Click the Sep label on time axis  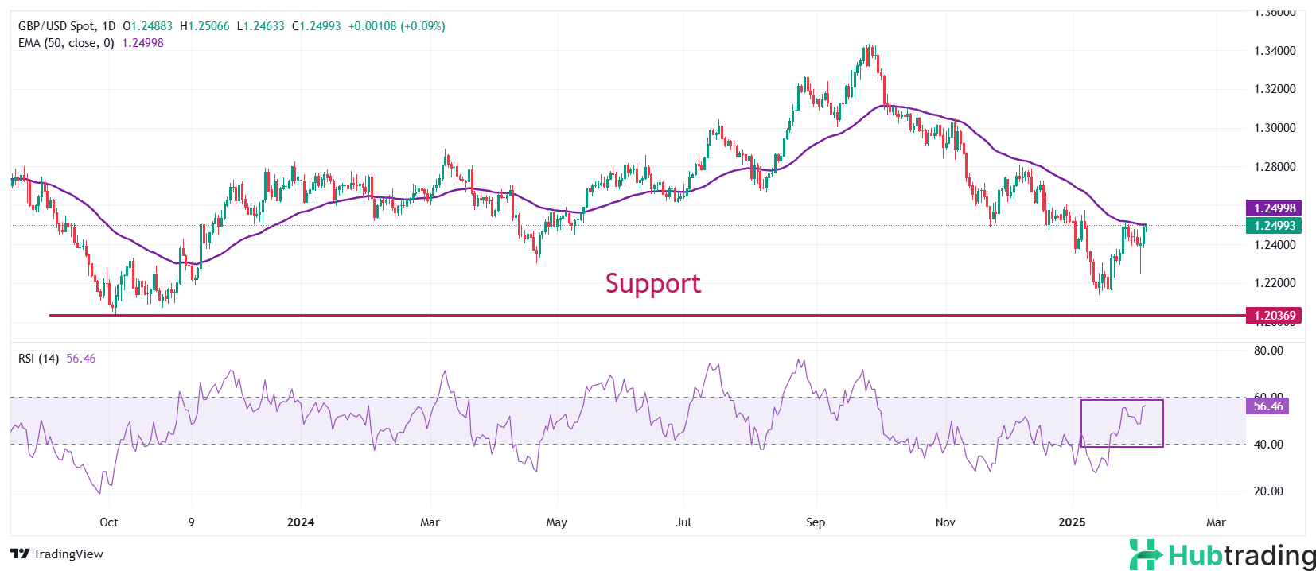tap(816, 522)
